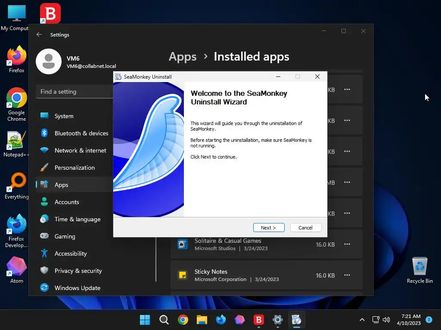Close the Settings window
This screenshot has width=441, height=330.
(x=363, y=31)
